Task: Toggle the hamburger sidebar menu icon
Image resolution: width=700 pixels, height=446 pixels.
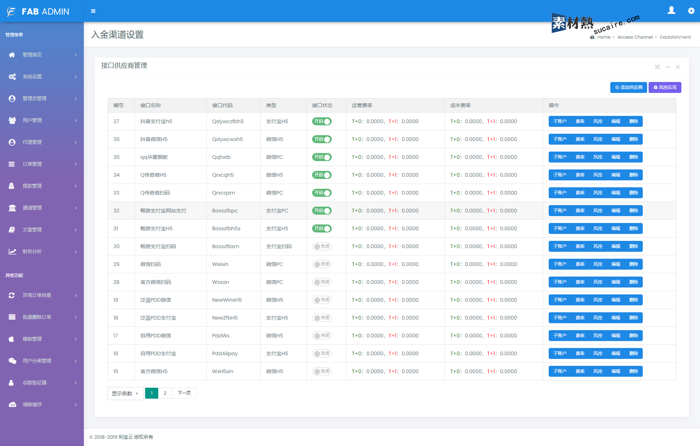Action: [x=93, y=11]
